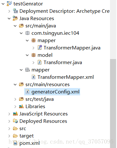Select the 'Transformer.java' file name
Image resolution: width=117 pixels, height=148 pixels.
tap(63, 63)
